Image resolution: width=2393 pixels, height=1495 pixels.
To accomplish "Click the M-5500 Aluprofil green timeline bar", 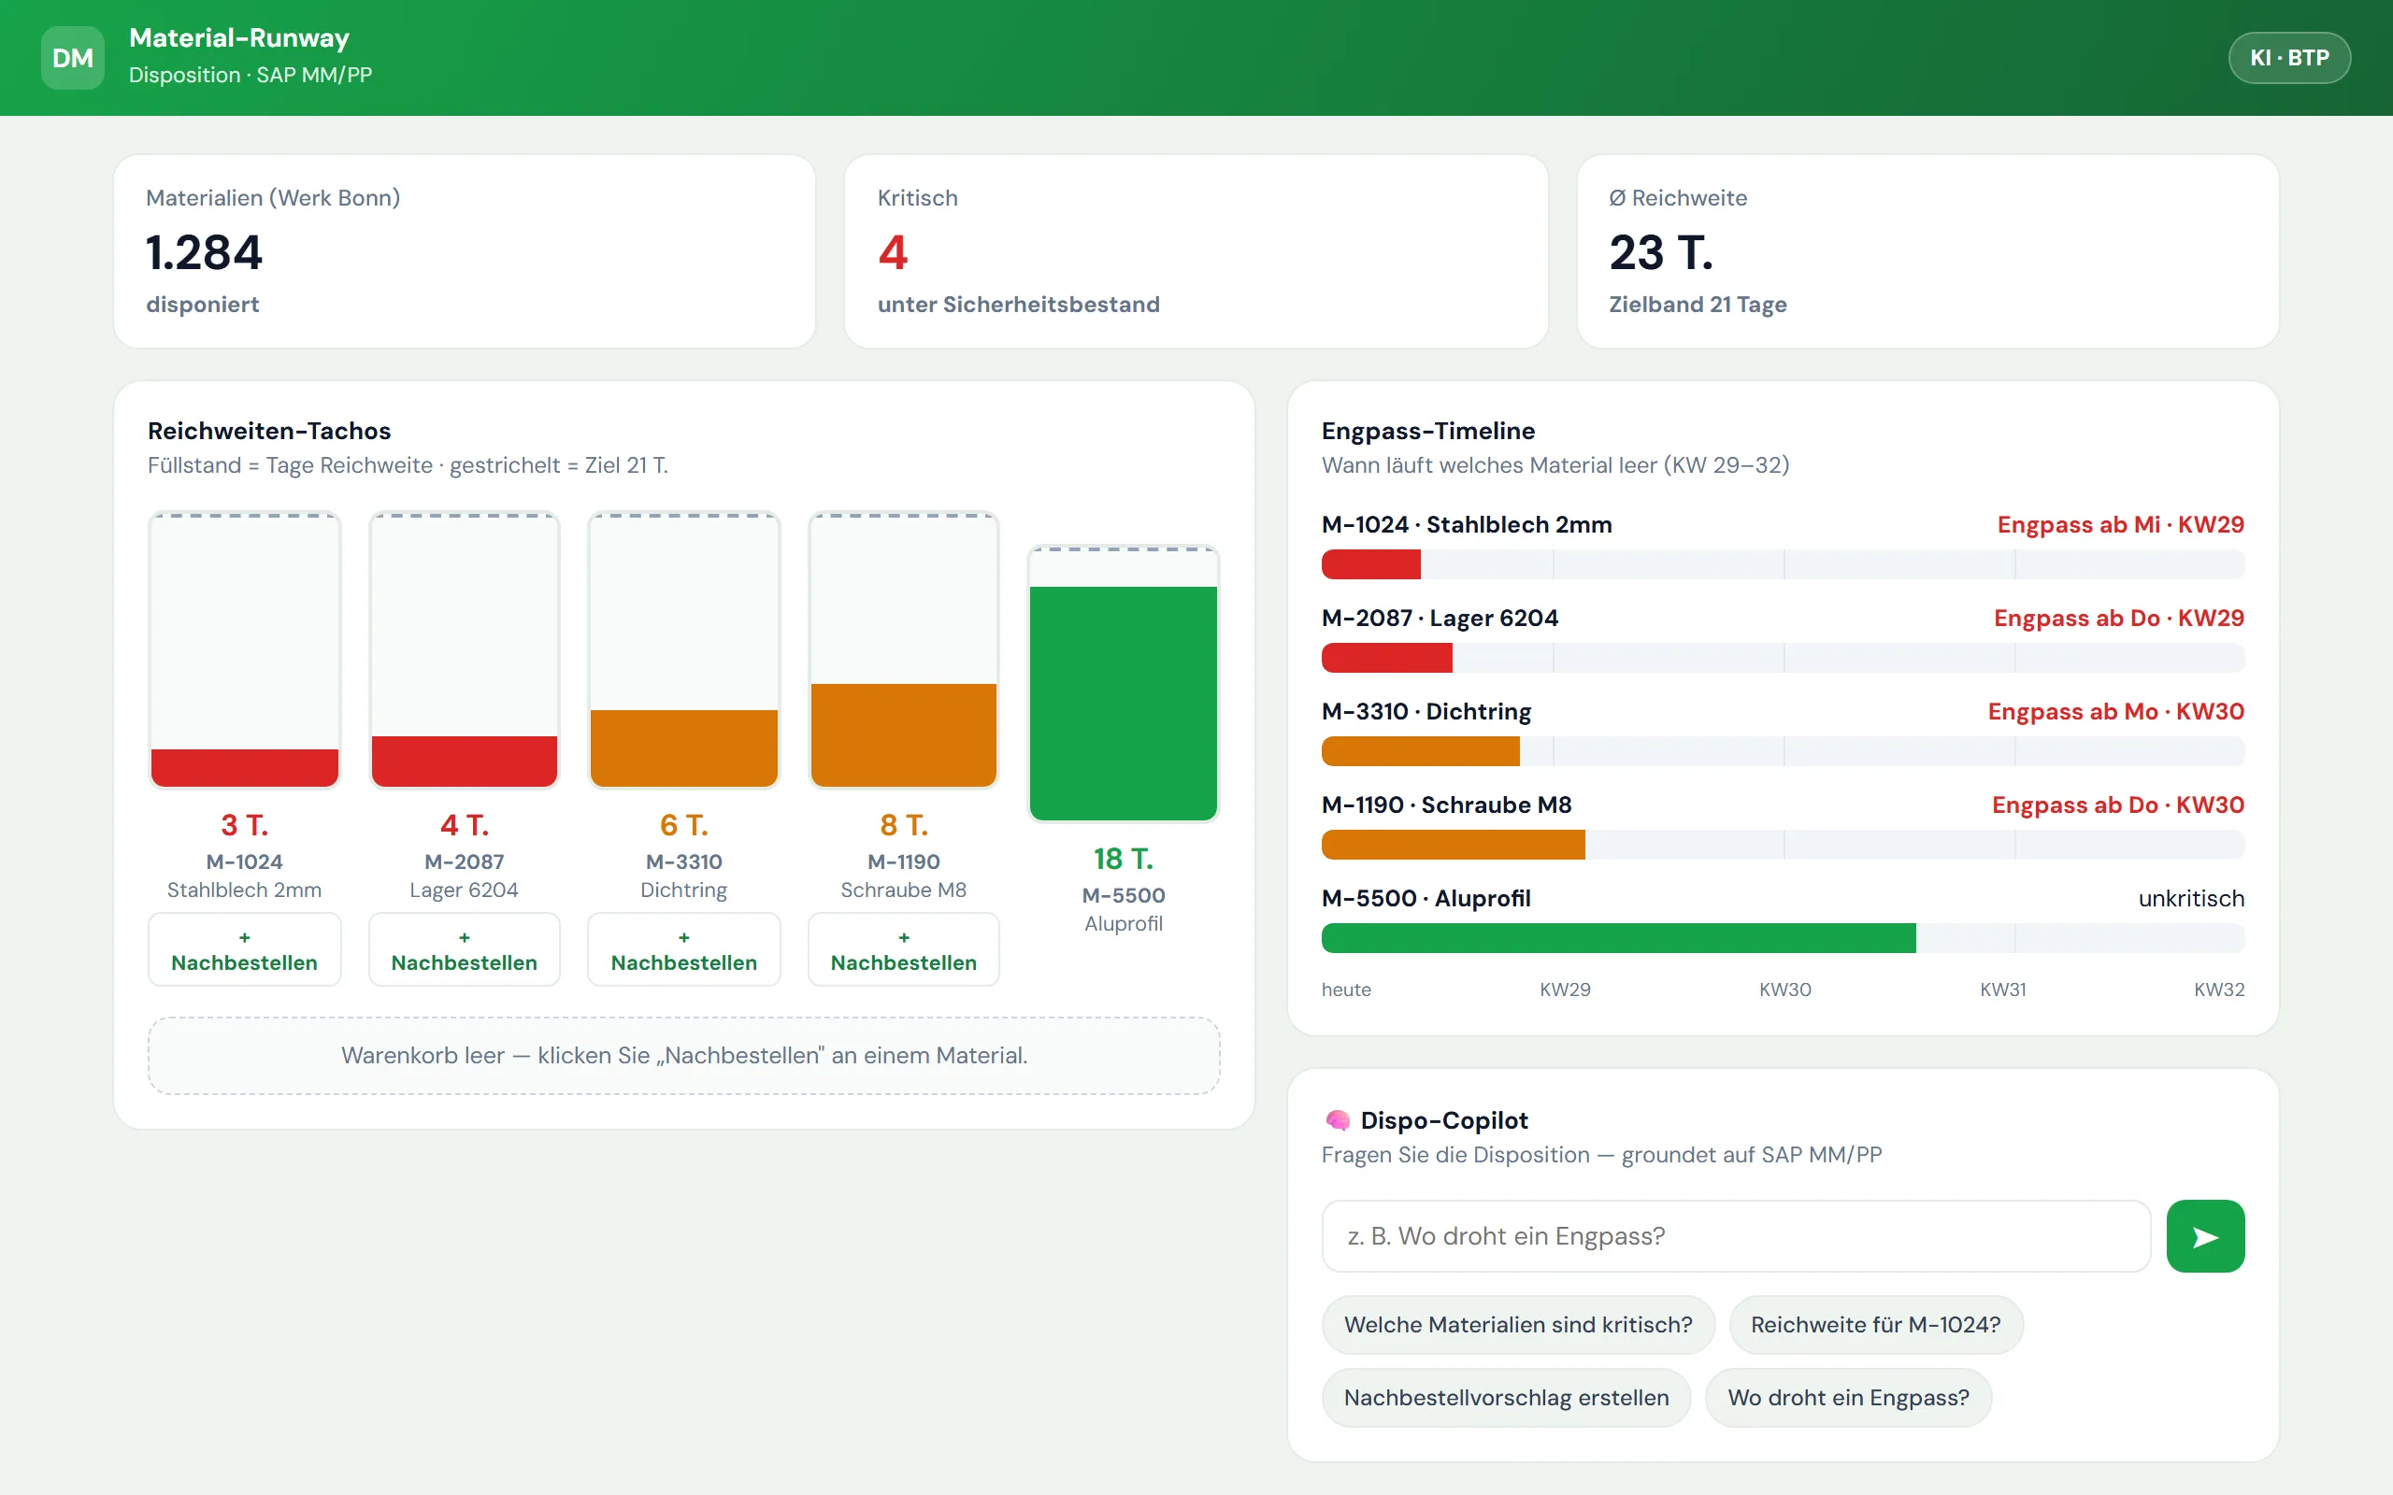I will tap(1619, 938).
